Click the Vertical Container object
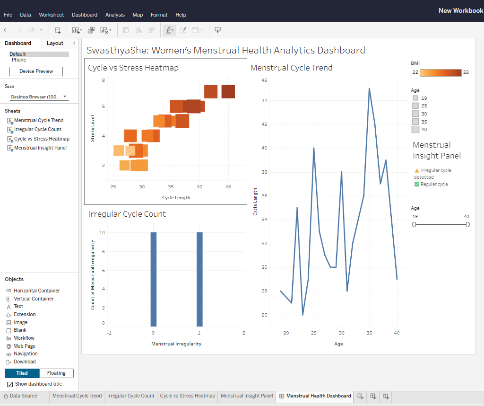The width and height of the screenshot is (484, 406). pyautogui.click(x=34, y=299)
